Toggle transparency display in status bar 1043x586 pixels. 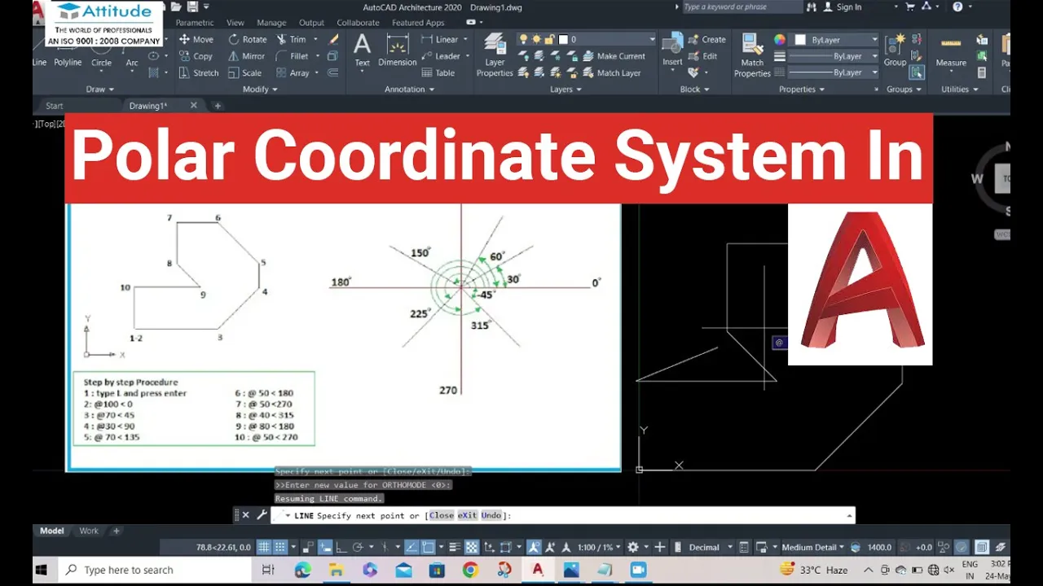[x=471, y=548]
